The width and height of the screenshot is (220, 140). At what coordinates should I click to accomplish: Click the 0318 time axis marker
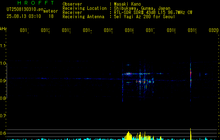(171, 30)
